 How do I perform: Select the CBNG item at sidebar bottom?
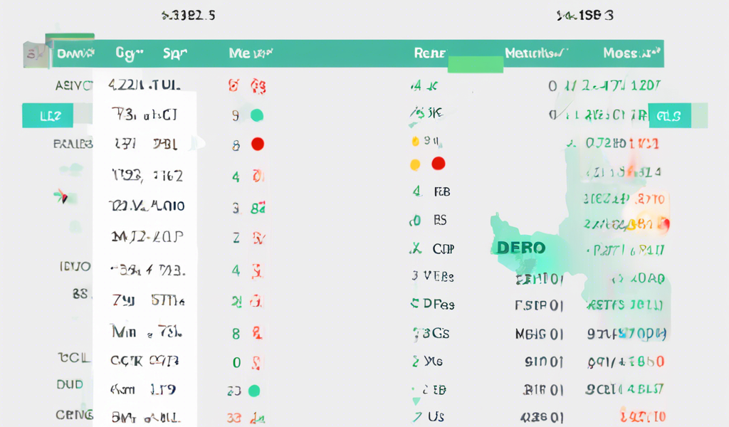[73, 414]
